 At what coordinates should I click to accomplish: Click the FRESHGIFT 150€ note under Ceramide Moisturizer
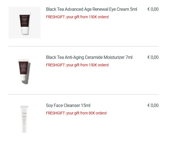77,65
